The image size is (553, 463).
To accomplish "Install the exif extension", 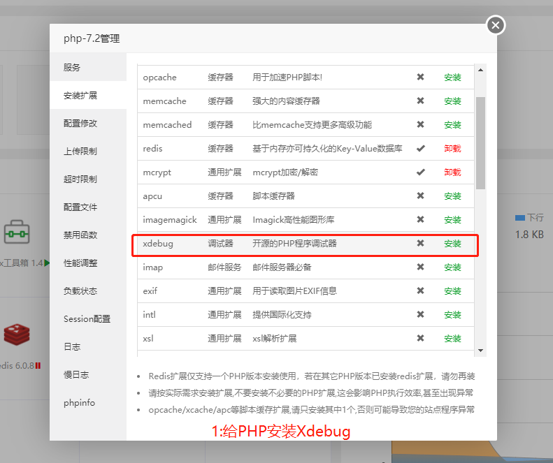I will point(452,291).
